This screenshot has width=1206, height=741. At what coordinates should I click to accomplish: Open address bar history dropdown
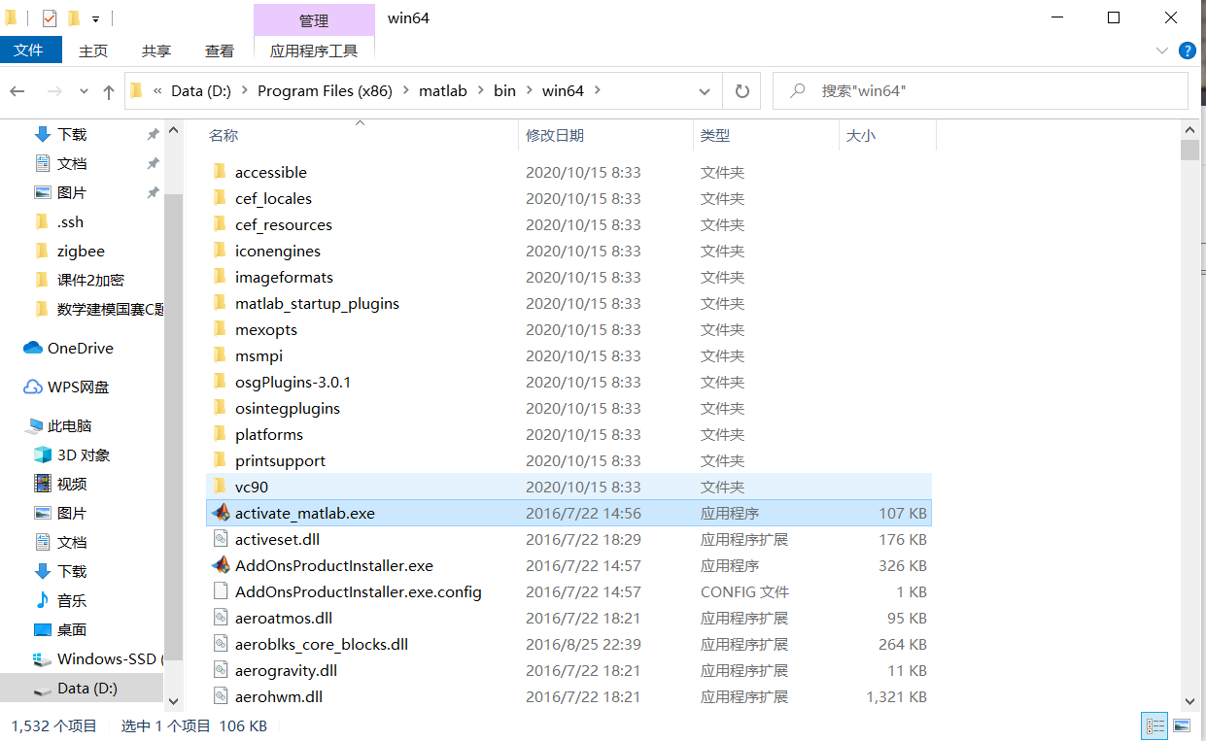(x=705, y=91)
